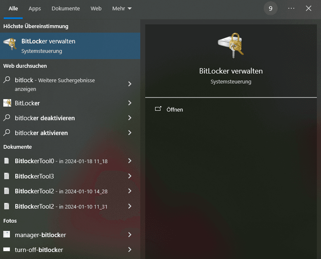Select bitlock Weitere Suchergebnisse anzeigen
321x259 pixels.
[70, 84]
